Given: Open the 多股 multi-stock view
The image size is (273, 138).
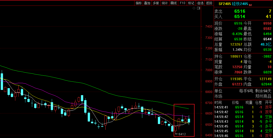Looking at the screenshot, I should click(x=156, y=3).
